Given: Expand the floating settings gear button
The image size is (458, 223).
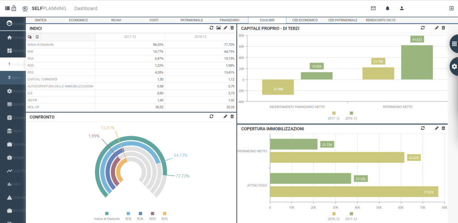Looking at the screenshot, I should point(454,66).
